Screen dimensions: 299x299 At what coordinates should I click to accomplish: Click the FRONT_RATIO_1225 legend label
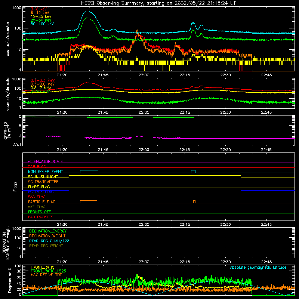pyautogui.click(x=48, y=271)
